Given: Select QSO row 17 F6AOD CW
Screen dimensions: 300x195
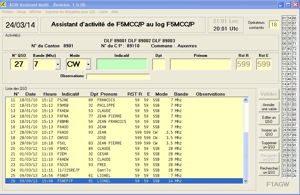Looking at the screenshot, I should (124, 132).
